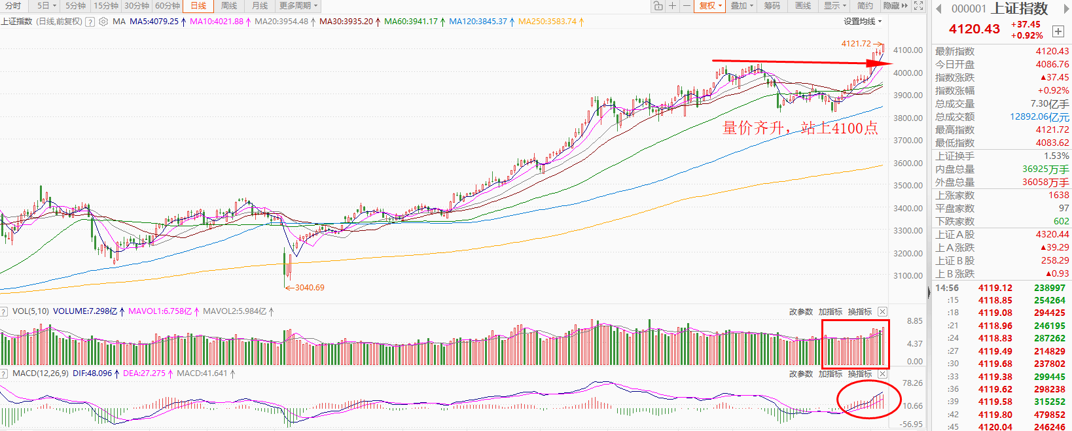The width and height of the screenshot is (1072, 431).
Task: Zoom in the chart with plus icon
Action: click(672, 6)
